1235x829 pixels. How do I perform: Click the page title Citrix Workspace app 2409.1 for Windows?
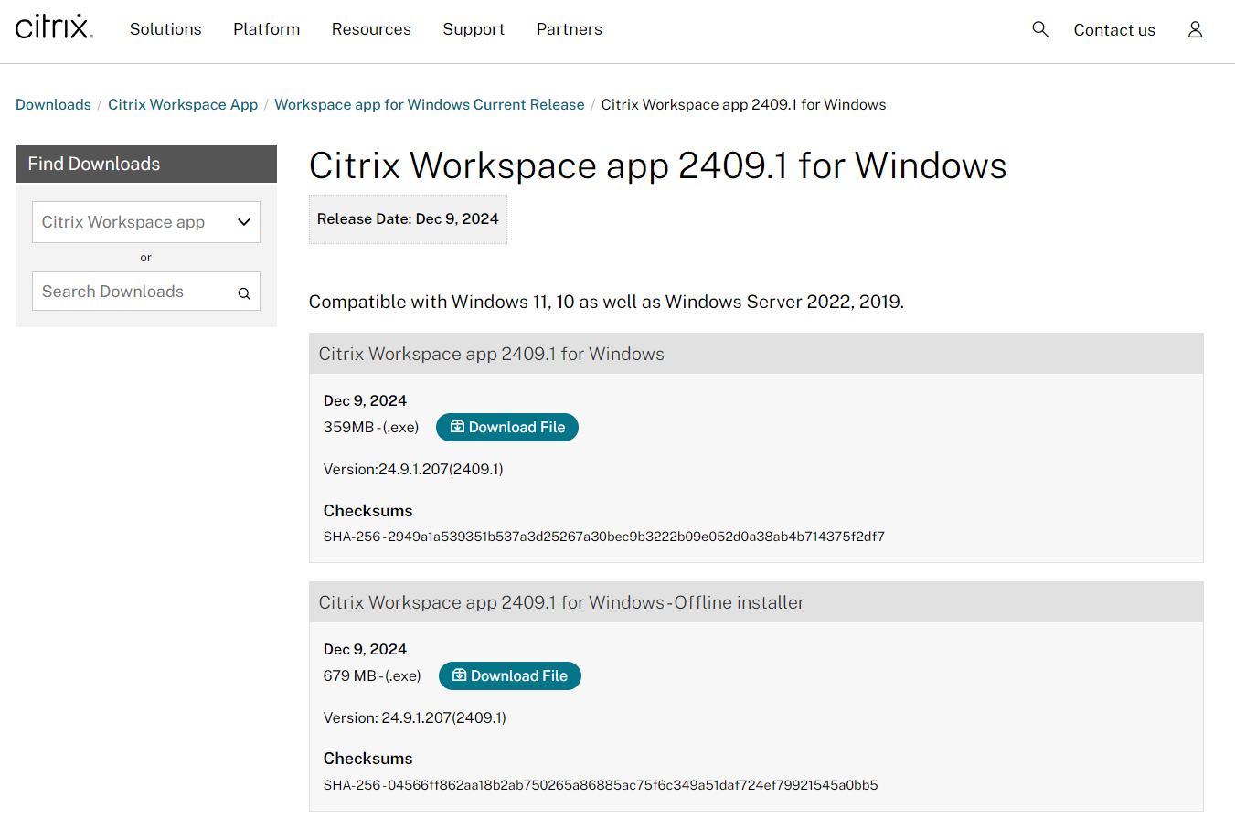[658, 165]
